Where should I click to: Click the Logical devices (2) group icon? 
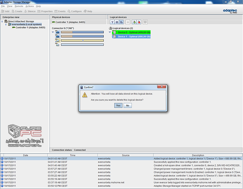pos(110,28)
